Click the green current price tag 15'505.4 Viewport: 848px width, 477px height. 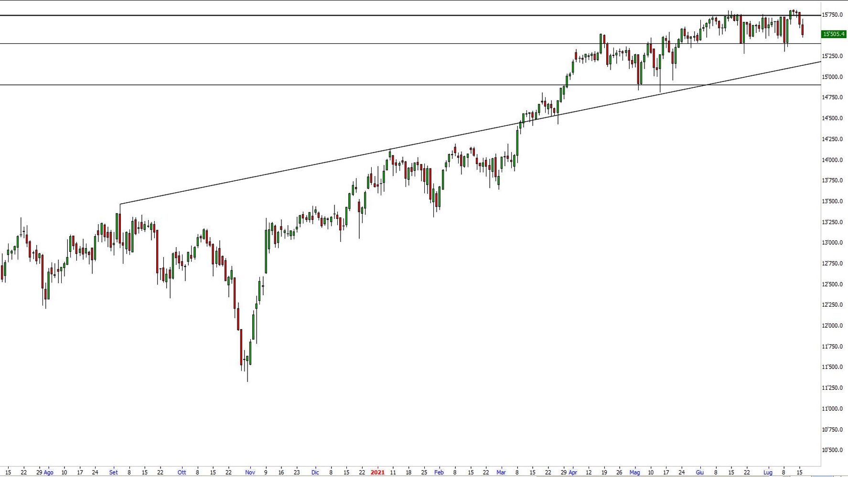point(834,34)
